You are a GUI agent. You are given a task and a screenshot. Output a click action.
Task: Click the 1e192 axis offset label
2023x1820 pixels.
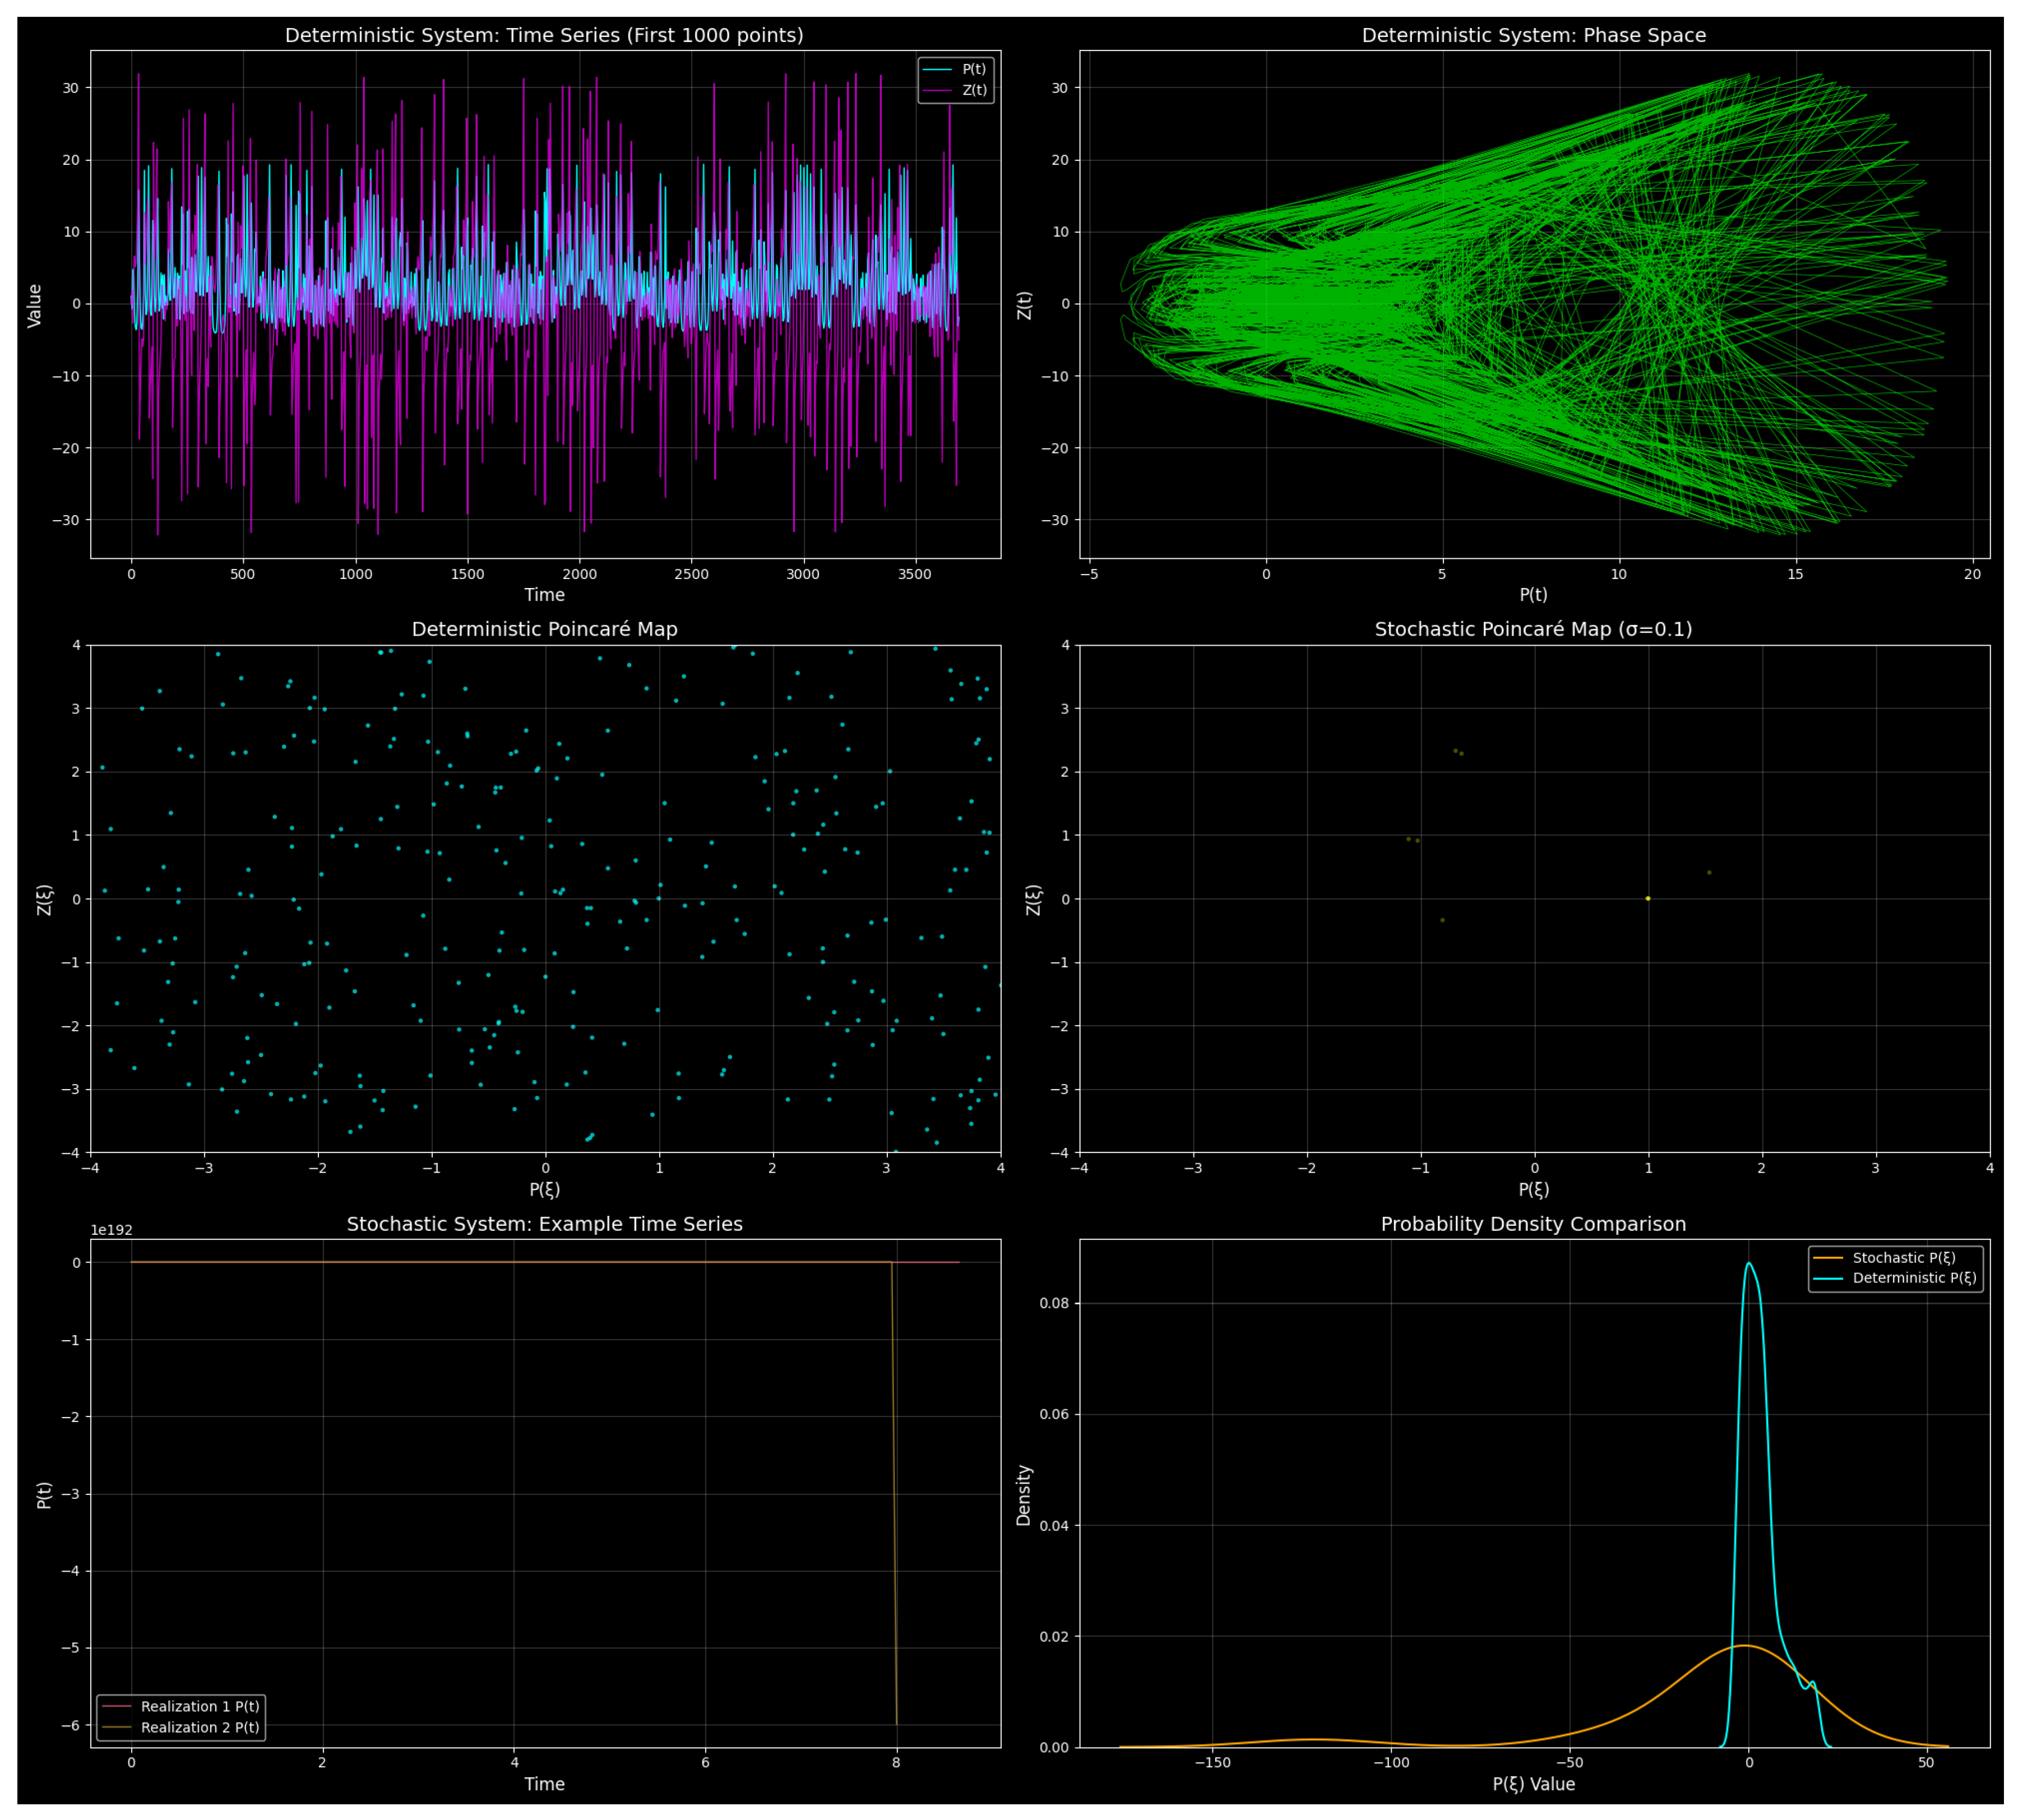pyautogui.click(x=111, y=1230)
